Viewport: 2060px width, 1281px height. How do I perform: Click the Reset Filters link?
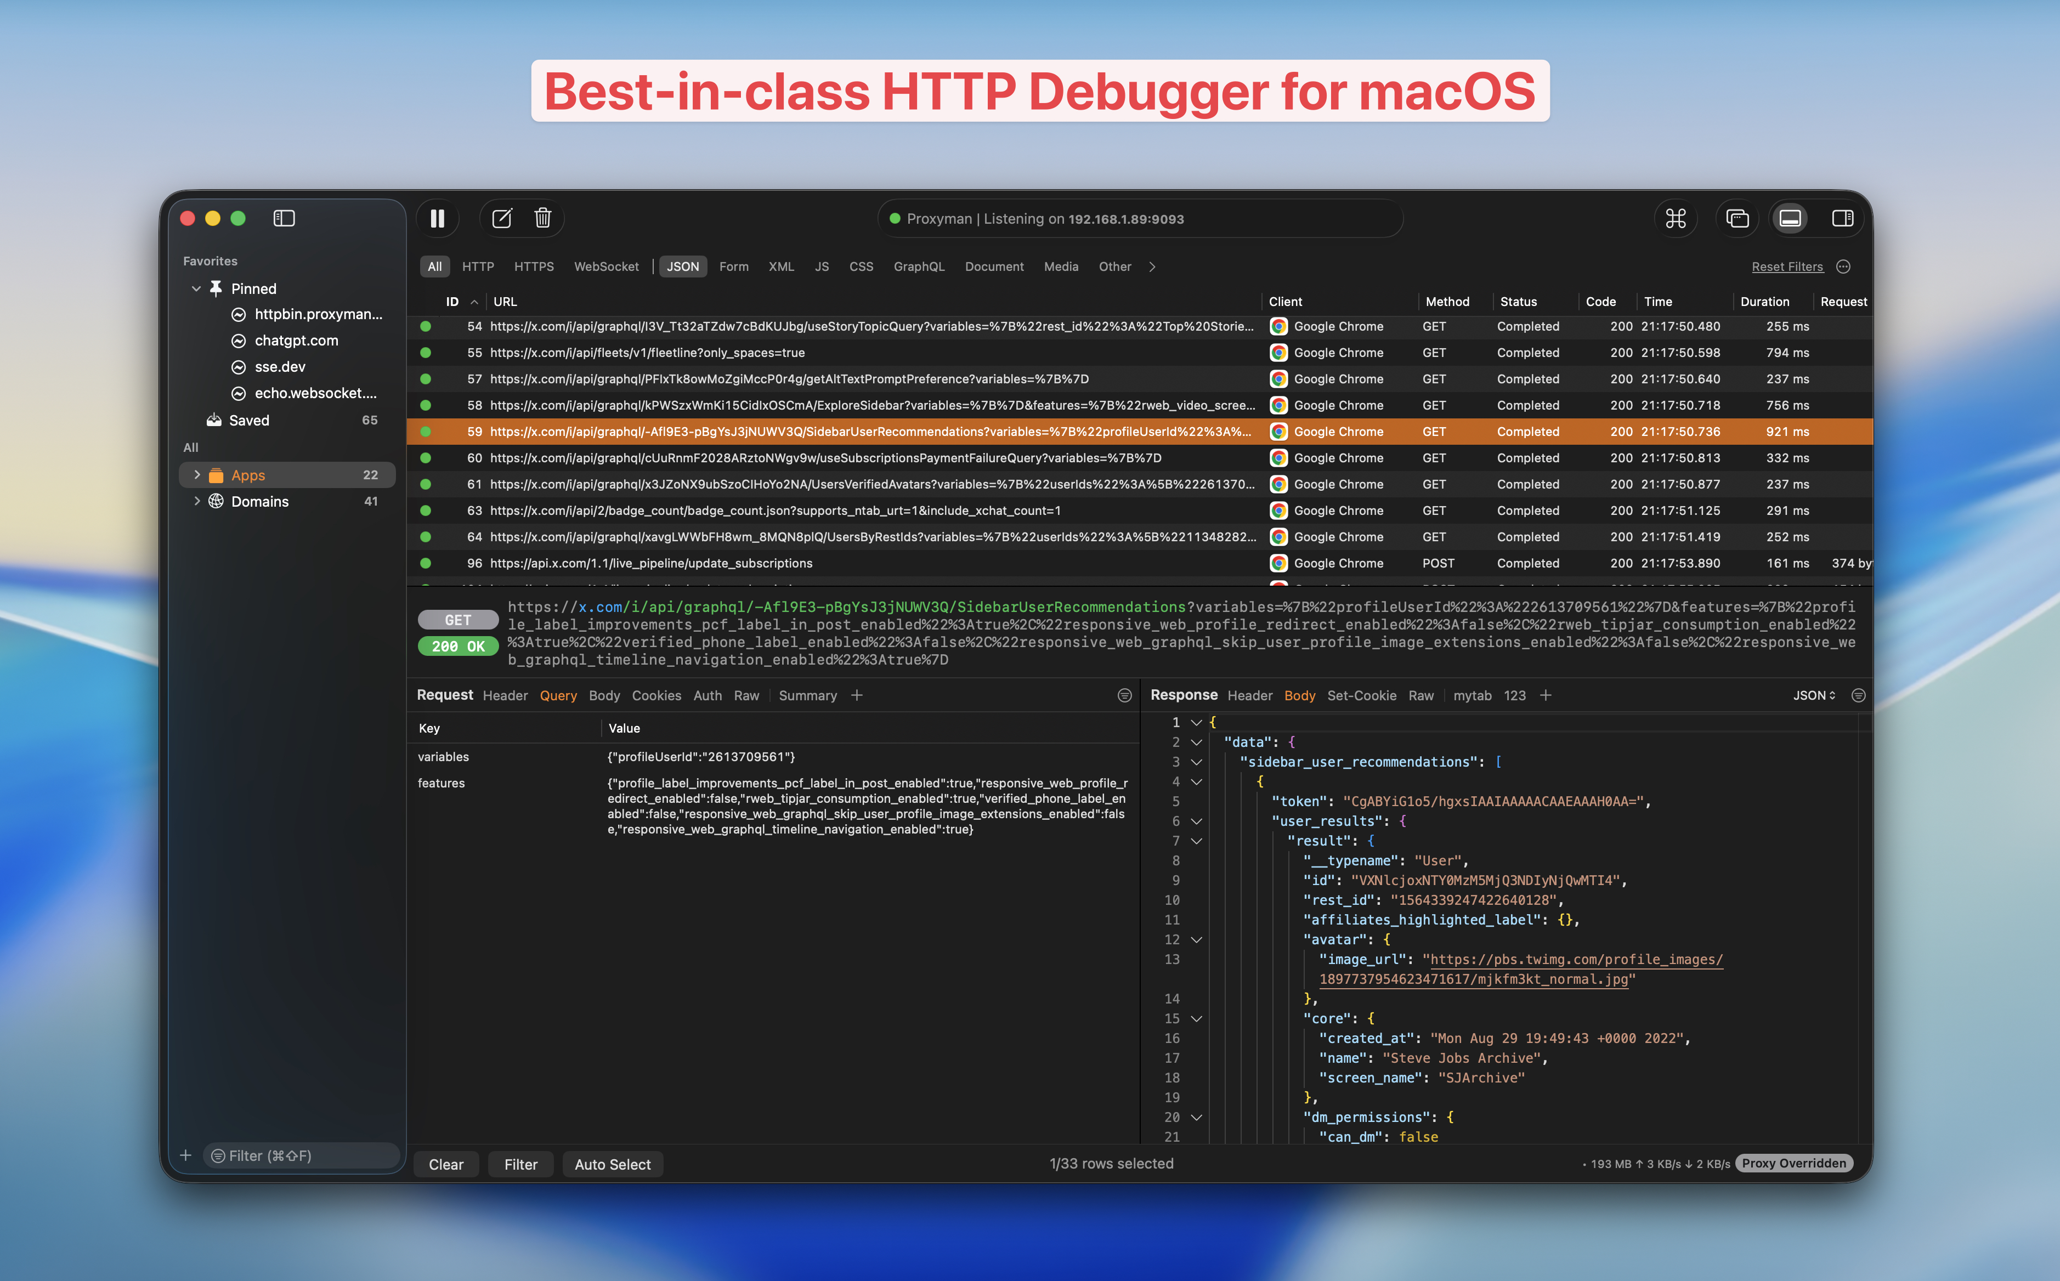1787,267
